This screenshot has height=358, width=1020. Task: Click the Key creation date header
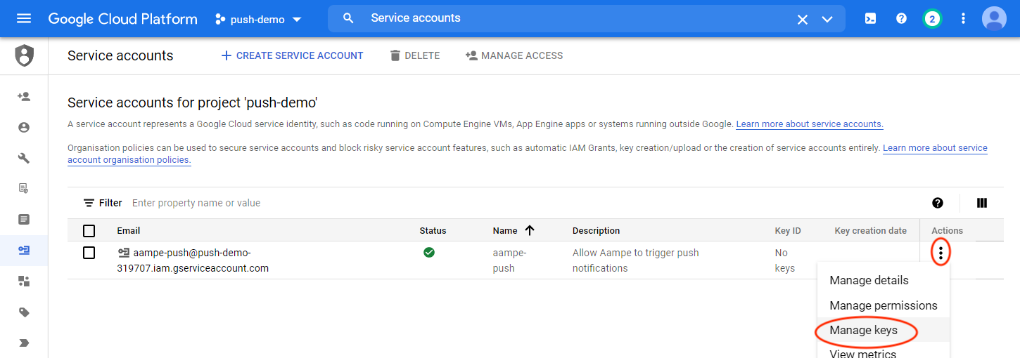coord(870,230)
